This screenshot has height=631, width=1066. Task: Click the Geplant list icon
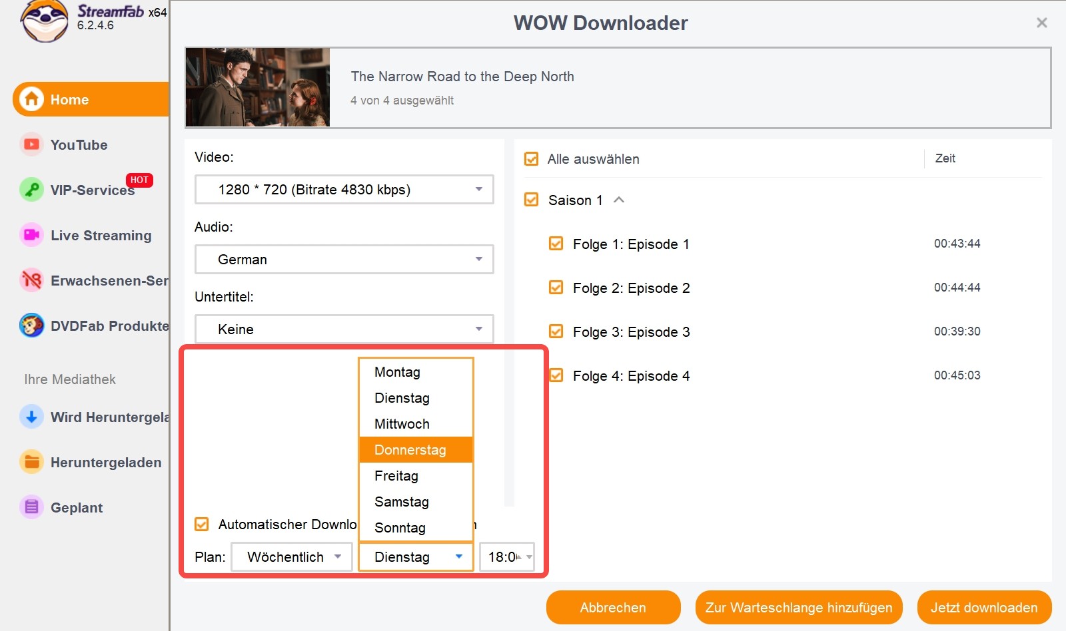[31, 507]
